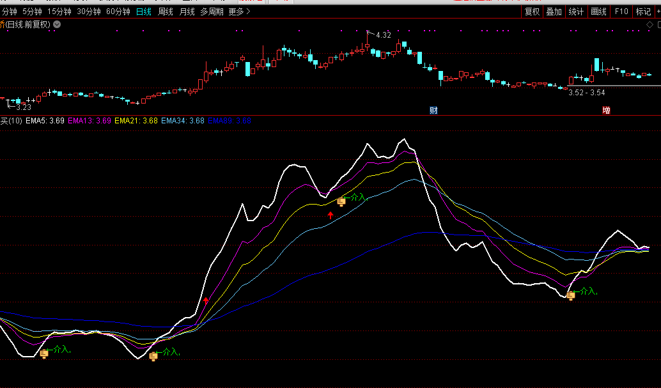Click the 财 finance marker icon
The height and width of the screenshot is (388, 661).
(433, 111)
